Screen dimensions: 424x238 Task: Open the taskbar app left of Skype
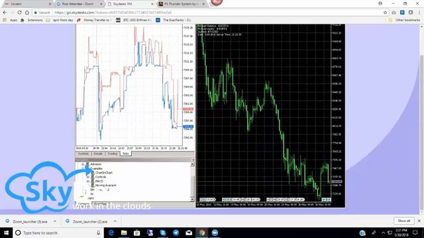(150, 233)
